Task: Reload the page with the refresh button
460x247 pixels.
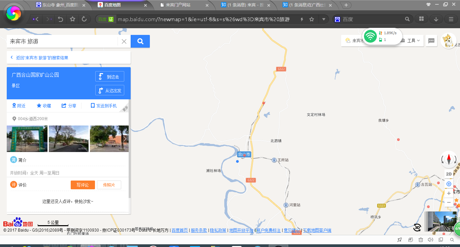Action: [x=84, y=19]
